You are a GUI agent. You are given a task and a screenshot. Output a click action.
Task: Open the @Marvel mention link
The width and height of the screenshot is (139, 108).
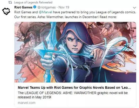pos(45,12)
